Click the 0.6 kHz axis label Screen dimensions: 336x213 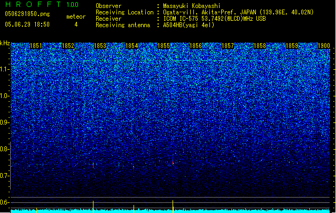[5, 202]
